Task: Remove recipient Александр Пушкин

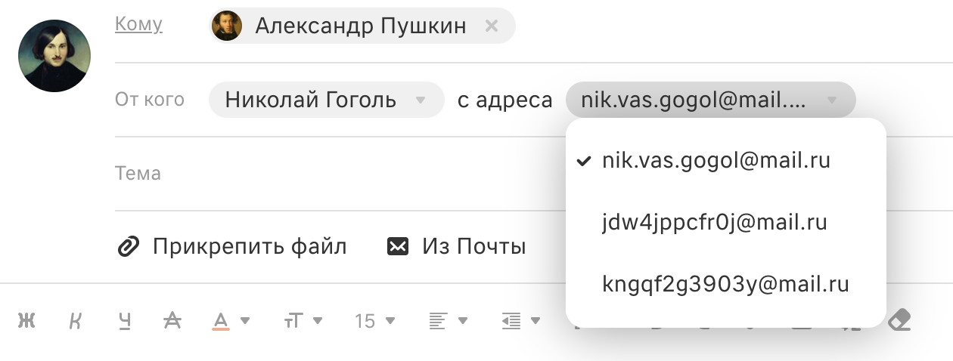Action: coord(491,26)
